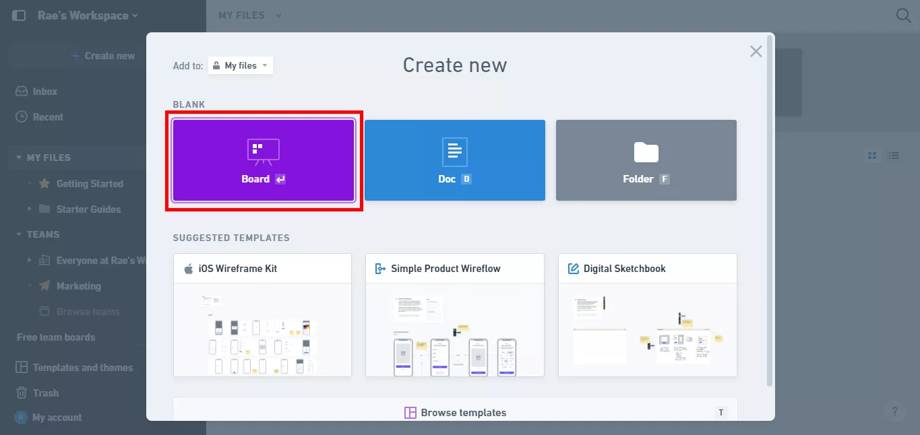Open the Add to My files dropdown
Screen dimensions: 920x435
(241, 66)
